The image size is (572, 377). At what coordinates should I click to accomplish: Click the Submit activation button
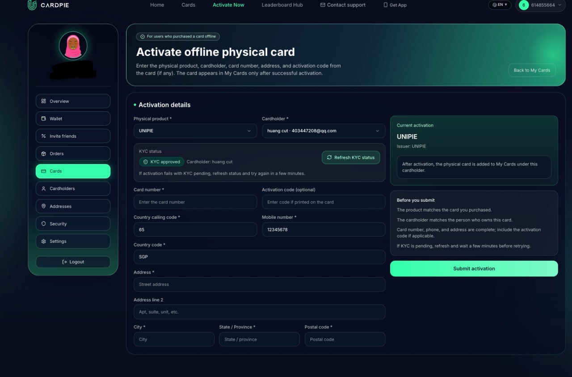[474, 269]
